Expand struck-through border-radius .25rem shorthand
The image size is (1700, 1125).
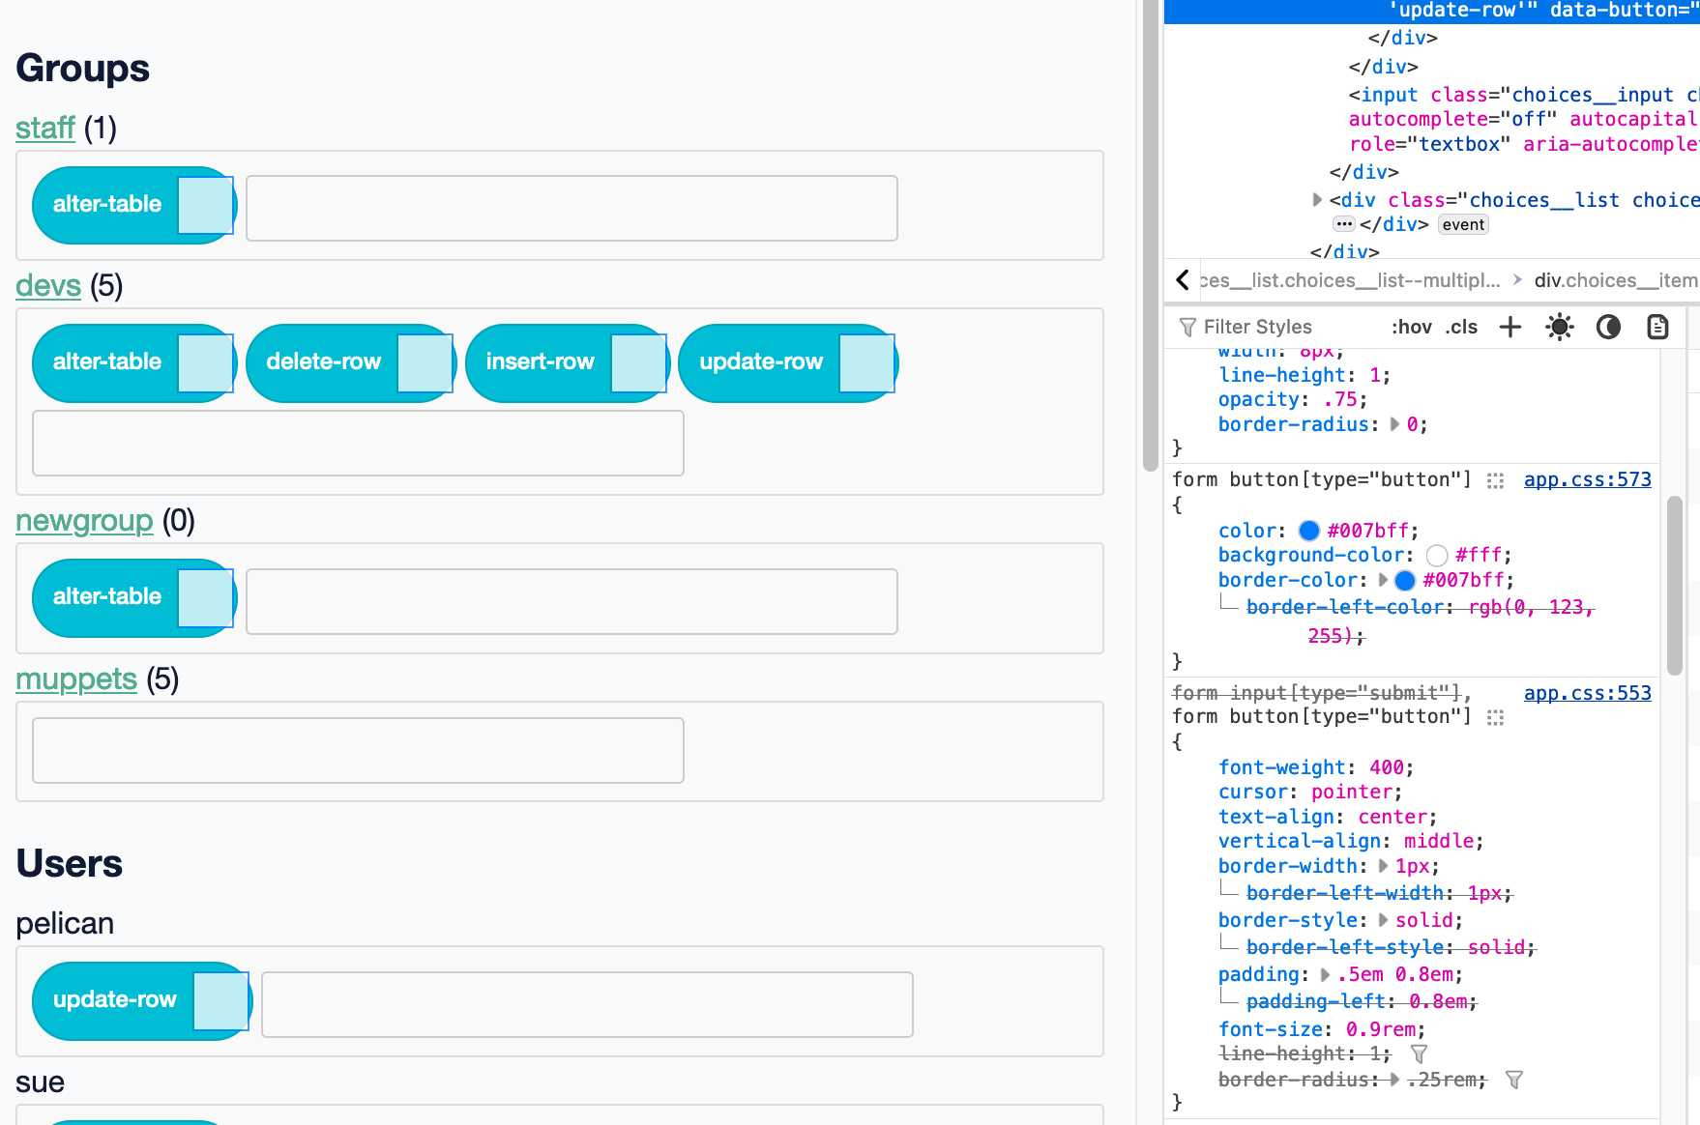(x=1394, y=1080)
